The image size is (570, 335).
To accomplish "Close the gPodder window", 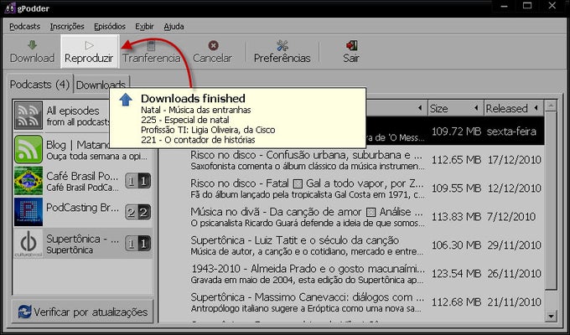I will coord(552,6).
